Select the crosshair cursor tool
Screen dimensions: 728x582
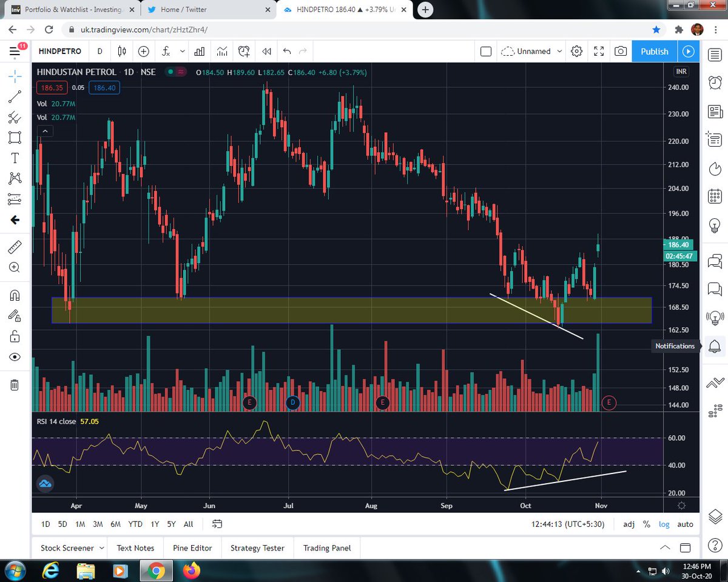coord(15,75)
